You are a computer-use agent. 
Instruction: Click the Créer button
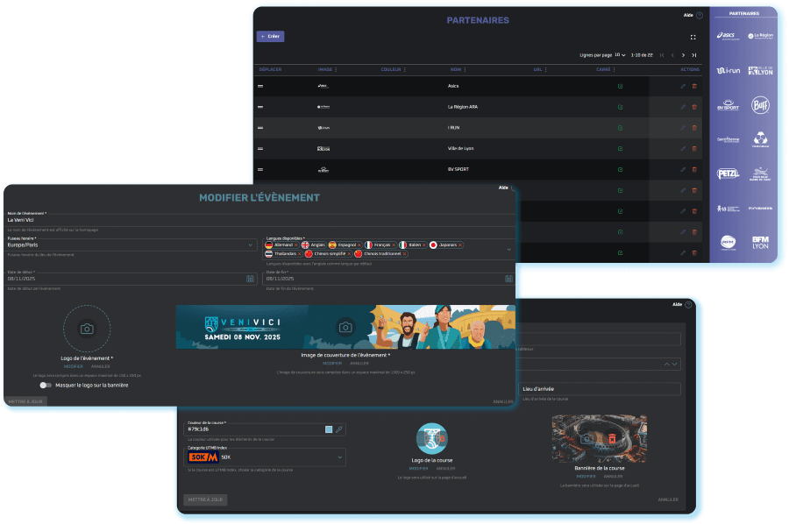click(x=270, y=37)
